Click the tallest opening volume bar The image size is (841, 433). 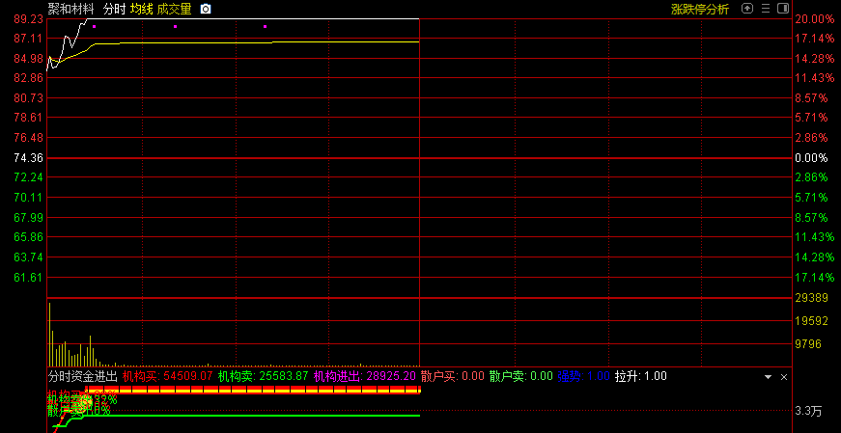click(x=49, y=334)
